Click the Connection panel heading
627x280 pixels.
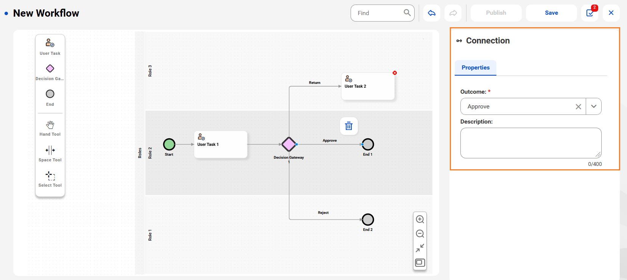click(488, 41)
